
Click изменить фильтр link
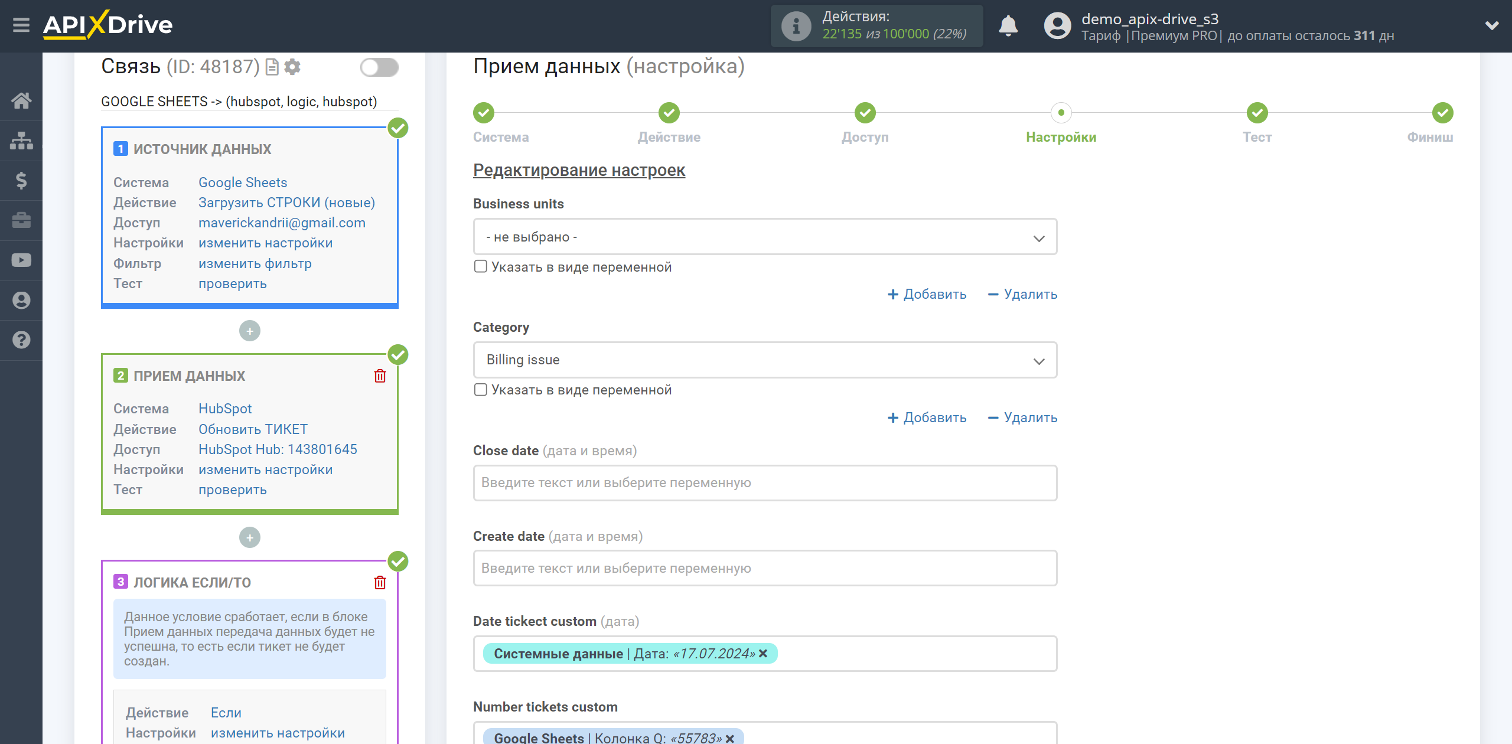255,263
